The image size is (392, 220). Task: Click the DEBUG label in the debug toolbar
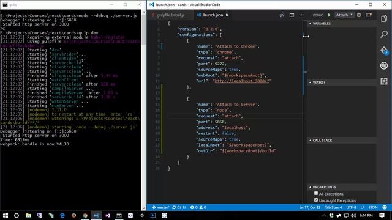pos(318,15)
